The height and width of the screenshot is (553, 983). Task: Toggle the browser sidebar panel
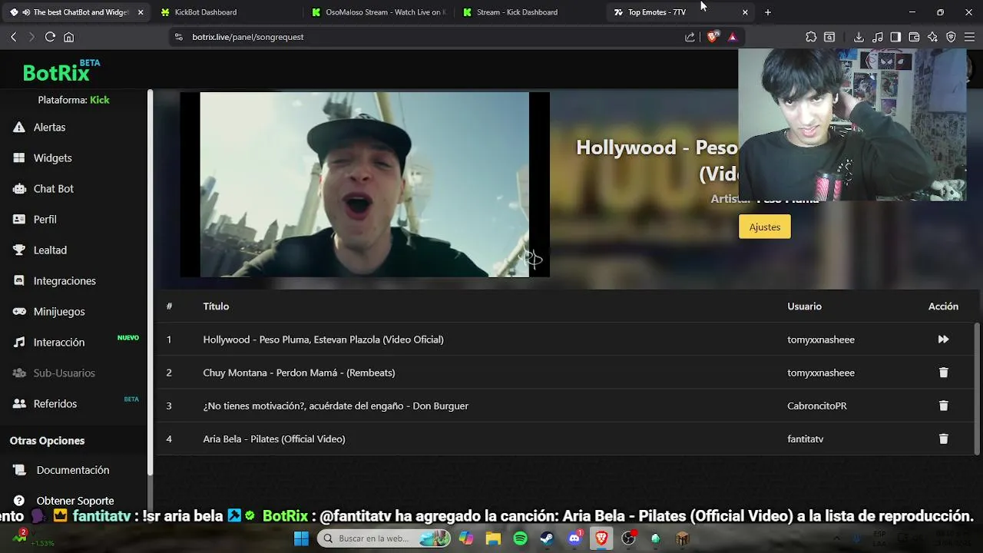point(895,37)
